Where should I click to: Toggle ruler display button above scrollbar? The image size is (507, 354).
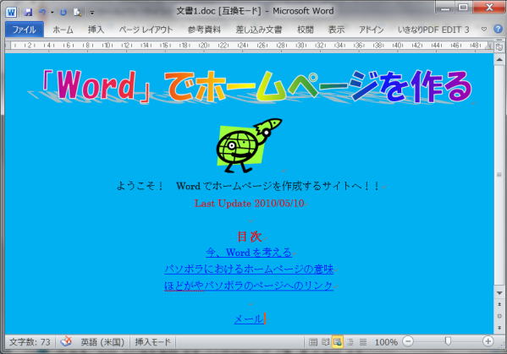[x=499, y=46]
